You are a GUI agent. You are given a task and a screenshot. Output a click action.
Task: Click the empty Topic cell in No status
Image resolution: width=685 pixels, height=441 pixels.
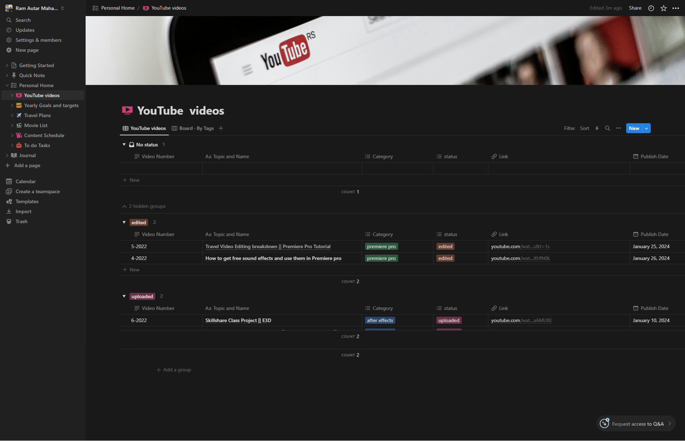pyautogui.click(x=282, y=169)
